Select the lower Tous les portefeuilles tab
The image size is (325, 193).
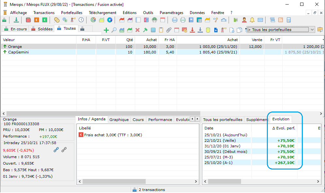coord(223,120)
